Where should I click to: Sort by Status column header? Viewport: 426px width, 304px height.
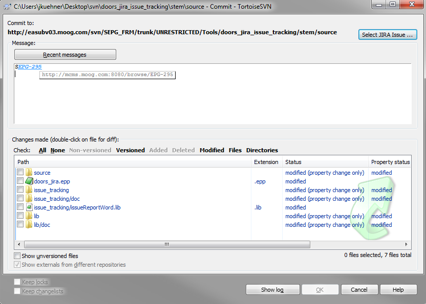tap(325, 162)
